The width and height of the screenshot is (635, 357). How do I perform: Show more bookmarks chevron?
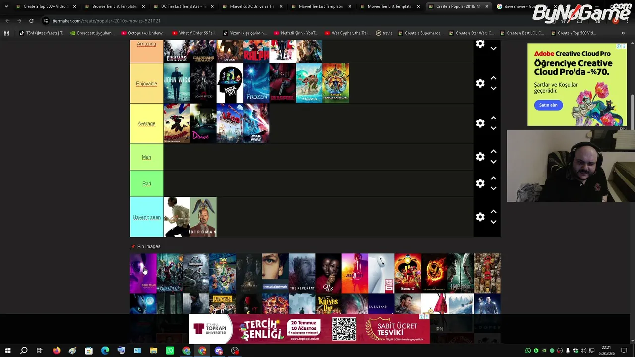[x=623, y=33]
